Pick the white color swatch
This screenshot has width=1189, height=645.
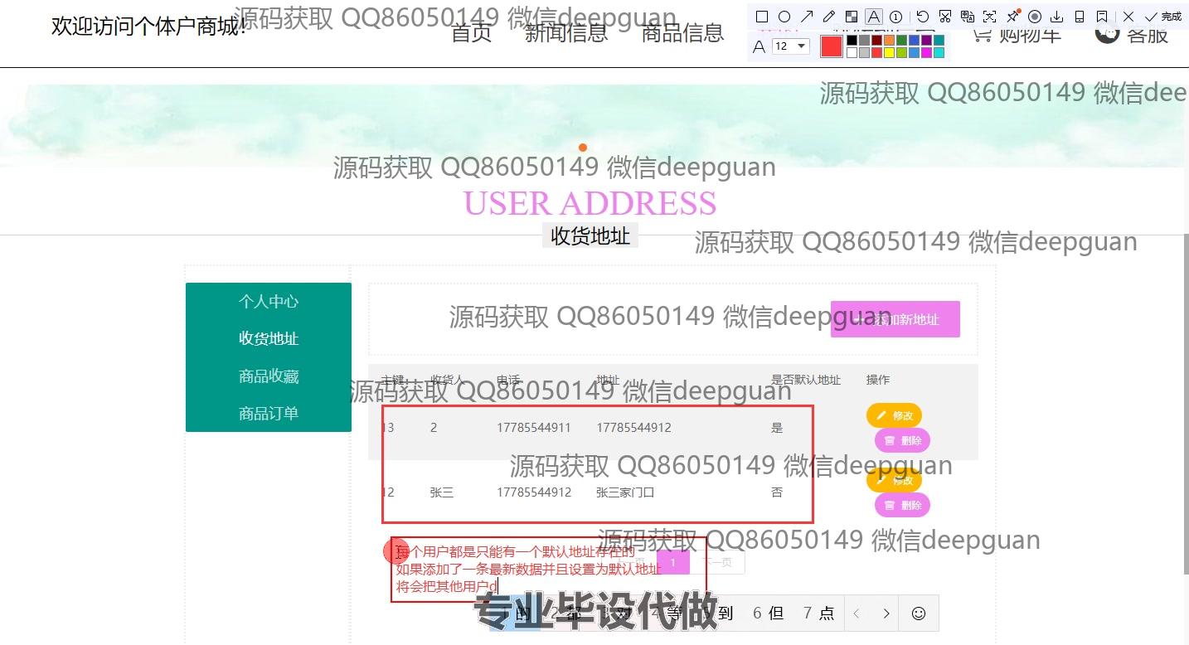pos(852,53)
